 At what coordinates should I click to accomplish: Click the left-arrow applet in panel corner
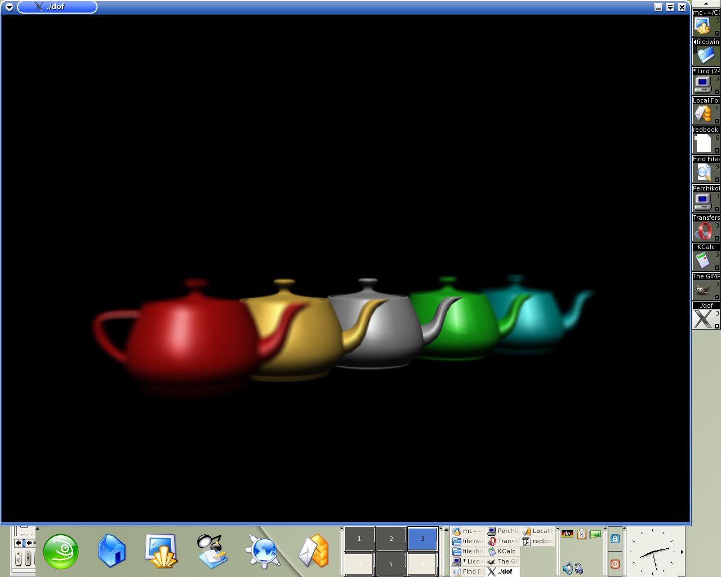tap(19, 543)
